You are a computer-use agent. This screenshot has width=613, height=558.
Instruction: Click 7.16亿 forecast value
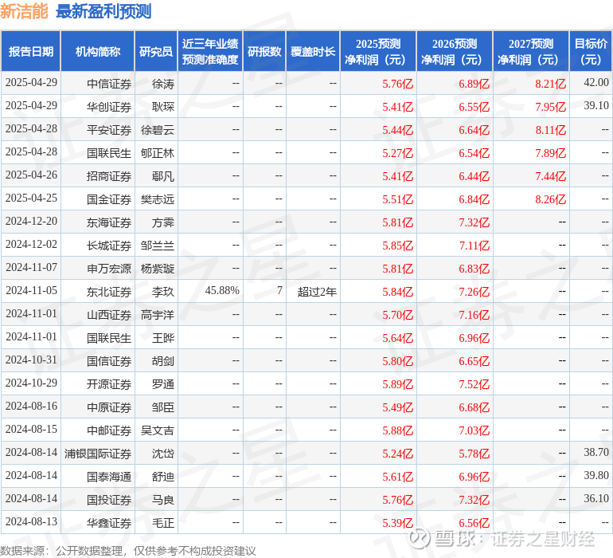(x=474, y=315)
